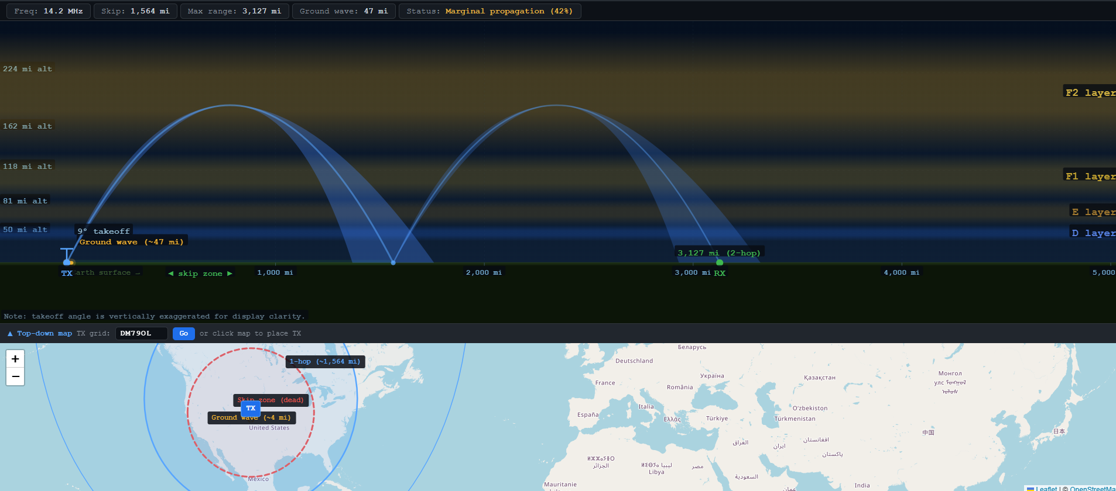Viewport: 1116px width, 491px height.
Task: Click the 50 mi alt label
Action: click(x=25, y=230)
